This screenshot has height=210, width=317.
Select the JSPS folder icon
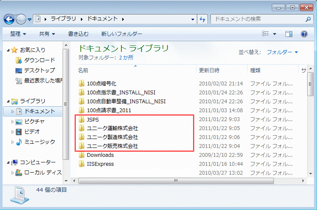pyautogui.click(x=82, y=119)
